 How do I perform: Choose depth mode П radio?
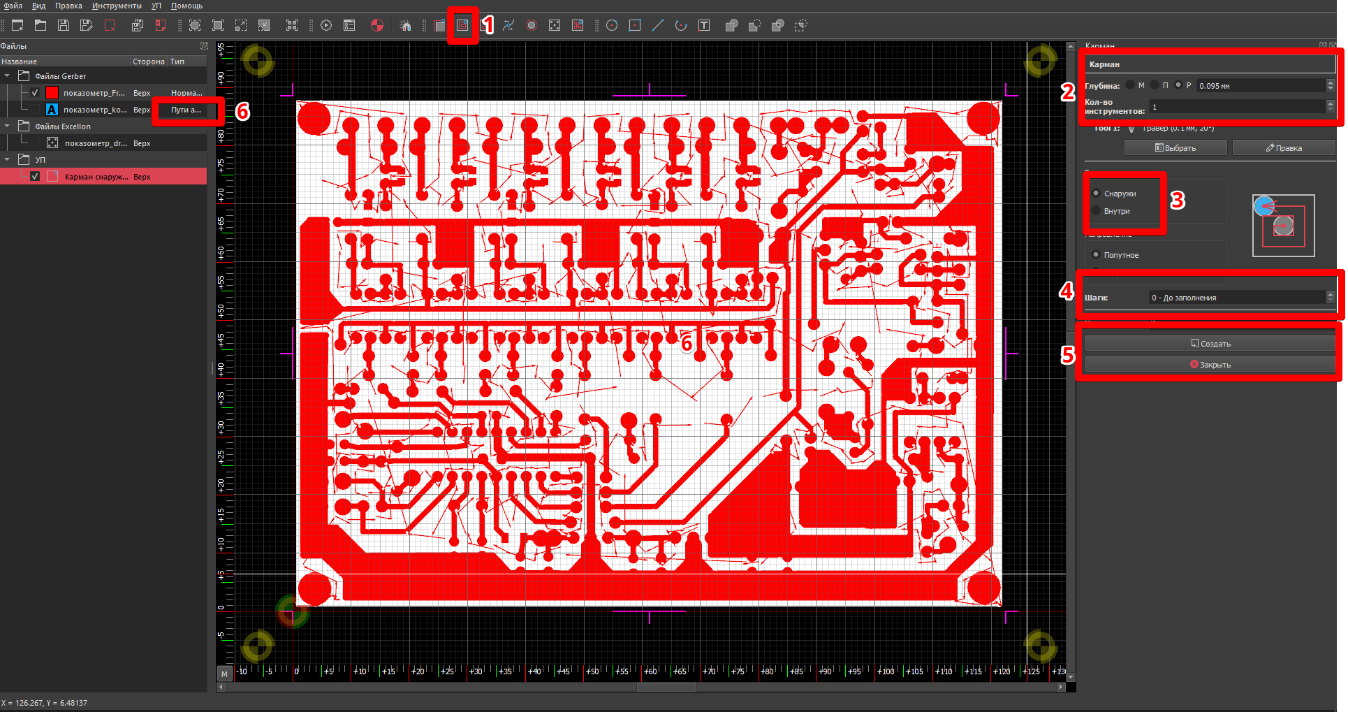click(x=1155, y=85)
